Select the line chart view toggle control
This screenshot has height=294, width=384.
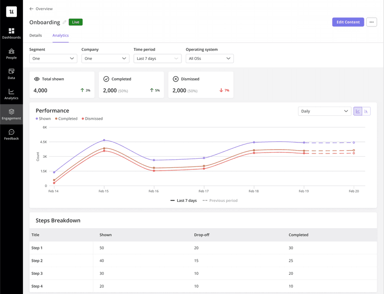(358, 111)
